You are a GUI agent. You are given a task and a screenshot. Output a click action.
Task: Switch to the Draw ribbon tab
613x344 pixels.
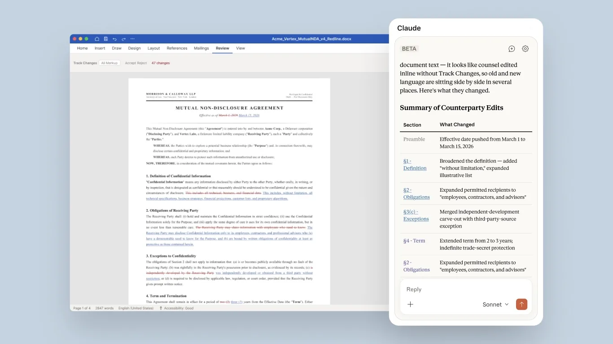click(x=117, y=48)
